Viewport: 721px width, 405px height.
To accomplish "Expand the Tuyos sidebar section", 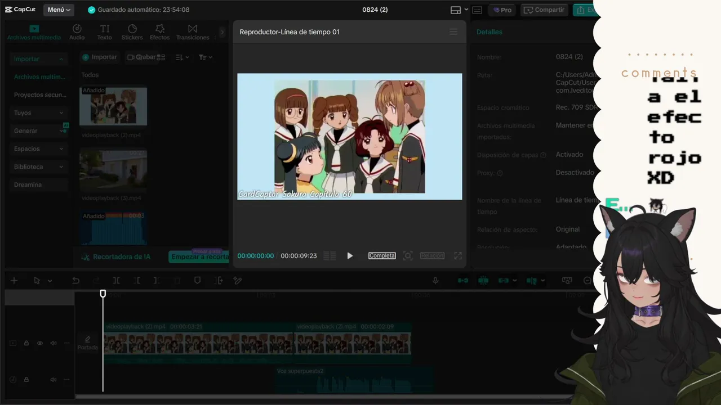I will (x=39, y=112).
